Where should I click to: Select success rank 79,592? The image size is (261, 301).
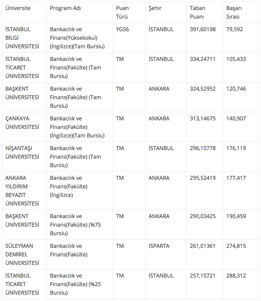[235, 29]
